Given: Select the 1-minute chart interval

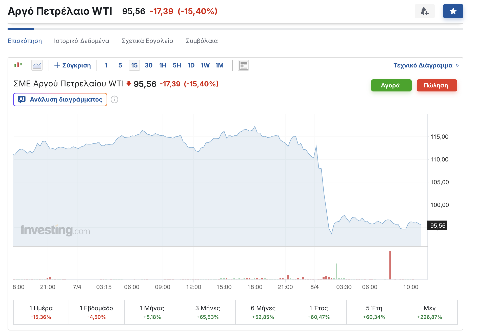Looking at the screenshot, I should coord(106,65).
